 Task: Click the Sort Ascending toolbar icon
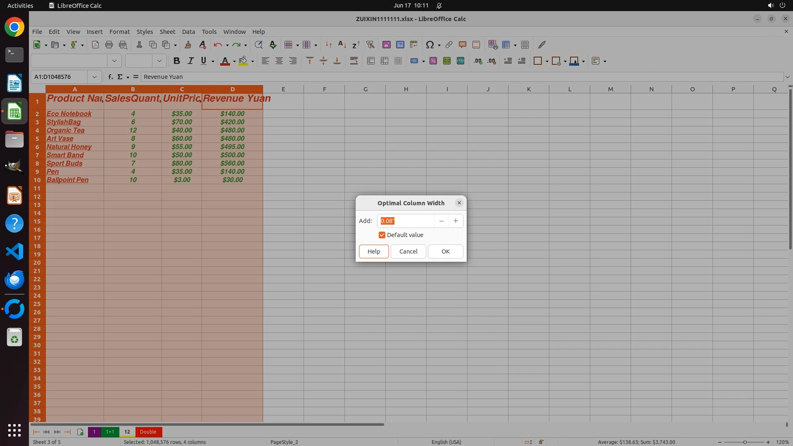(x=342, y=45)
